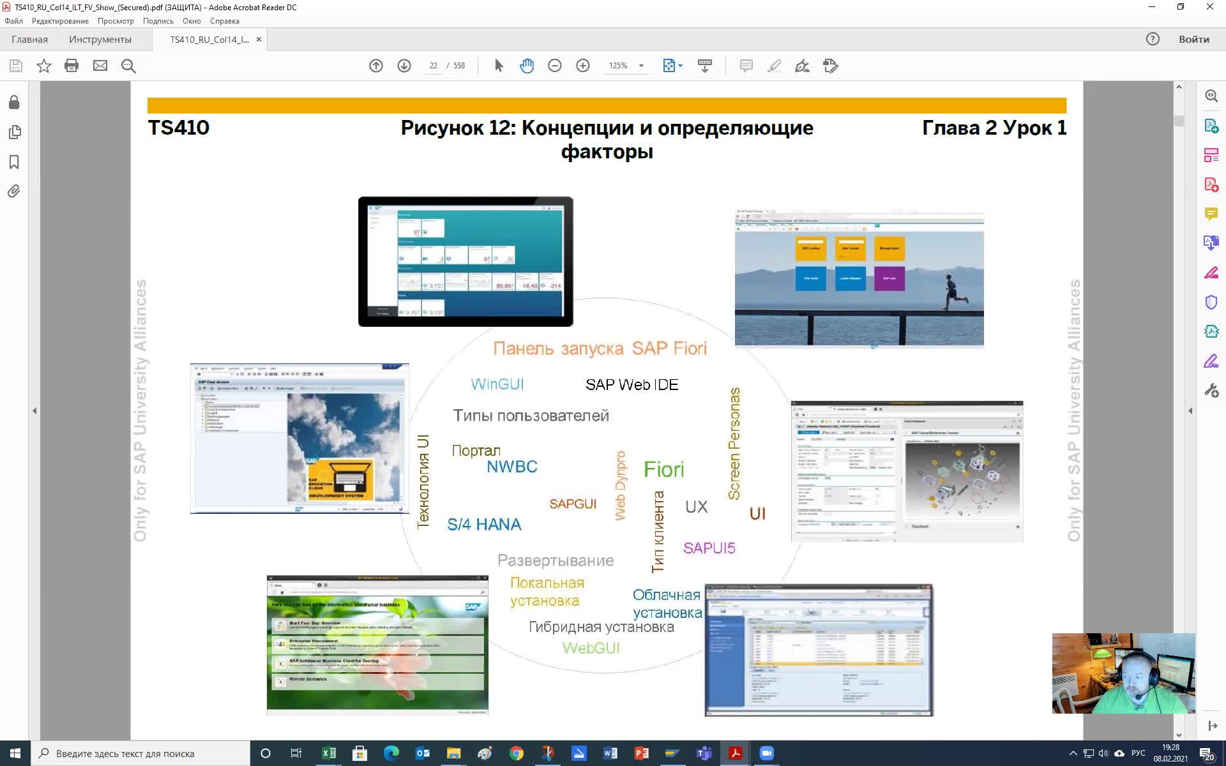Enable scrolling mode with the keyboard icon
This screenshot has height=766, width=1226.
[705, 66]
